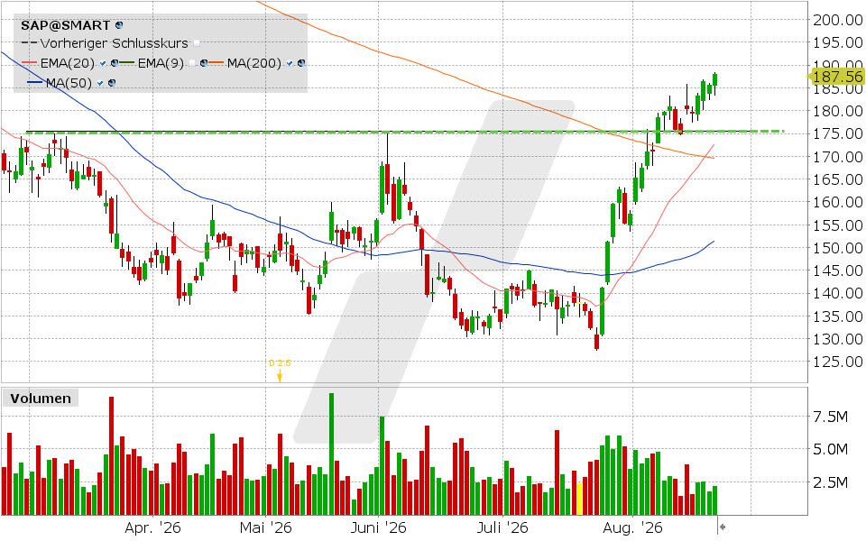Click the 150.00 price axis label
Screen dimensions: 866x541
[x=838, y=248]
